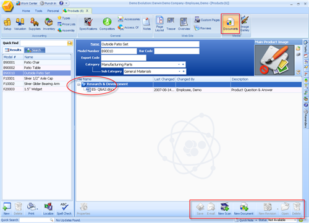Open the Documents ribbon icon
The width and height of the screenshot is (309, 223).
[x=231, y=24]
